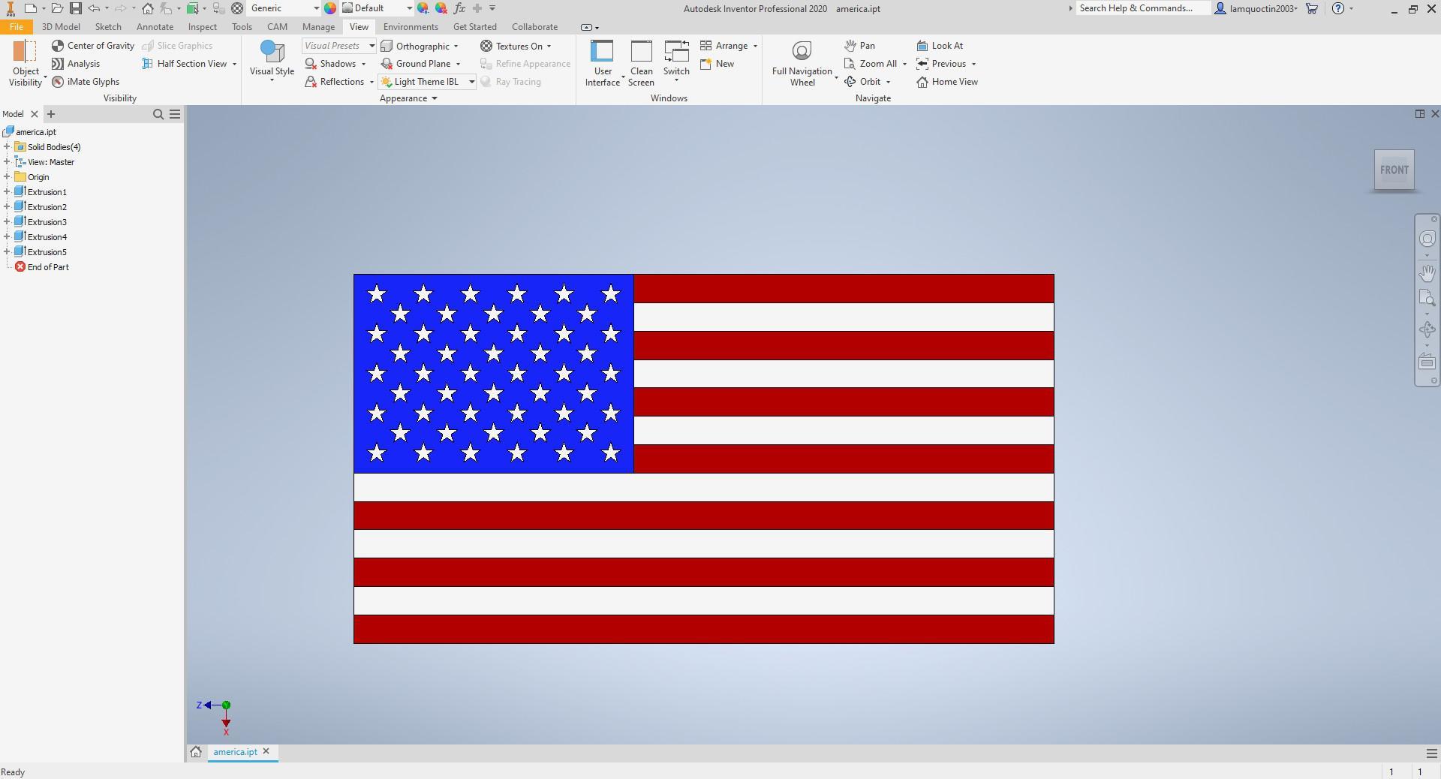Screen dimensions: 1441x779
Task: Click the appearance color wheel icon
Action: [330, 8]
